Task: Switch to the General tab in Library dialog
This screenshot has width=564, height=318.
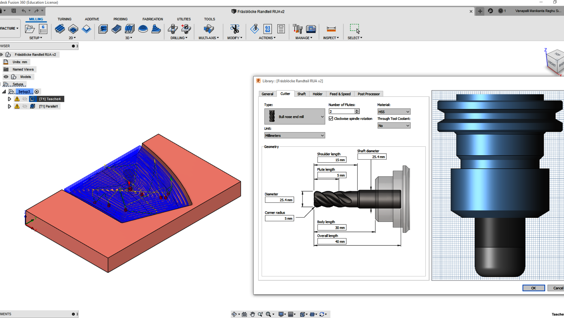Action: pos(267,94)
